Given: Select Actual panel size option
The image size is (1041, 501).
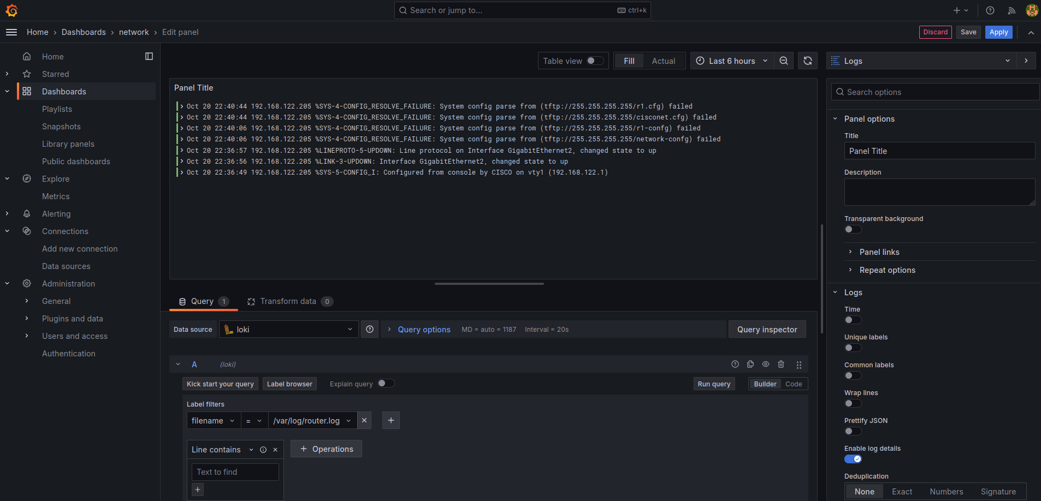Looking at the screenshot, I should [663, 61].
